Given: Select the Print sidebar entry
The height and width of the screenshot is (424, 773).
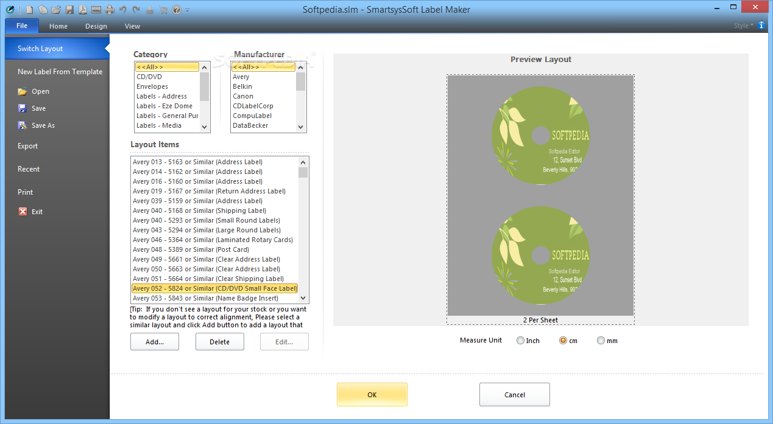Looking at the screenshot, I should [x=26, y=192].
